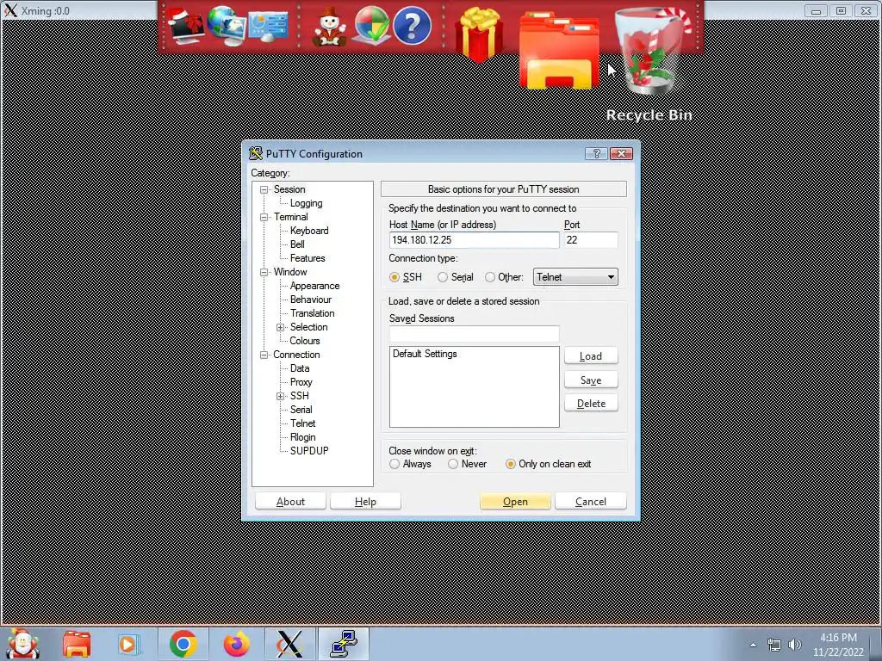The height and width of the screenshot is (661, 882).
Task: Click the Santa start button on taskbar
Action: click(23, 644)
